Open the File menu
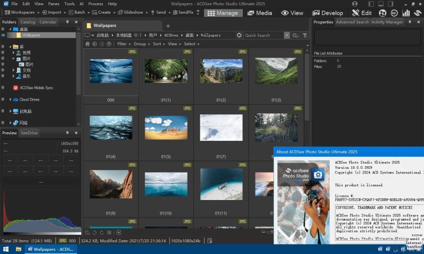The image size is (424, 254). click(x=14, y=4)
